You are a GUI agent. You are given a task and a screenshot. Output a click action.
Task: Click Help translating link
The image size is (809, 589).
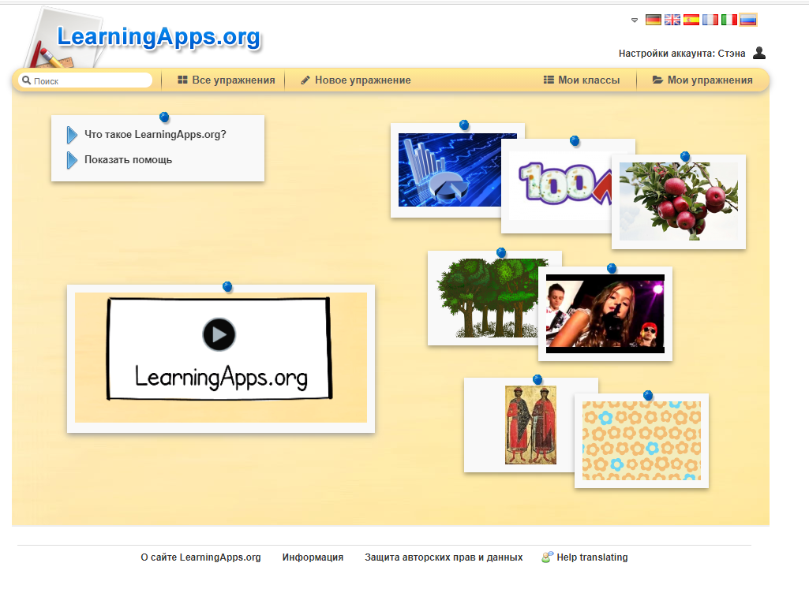pos(592,557)
